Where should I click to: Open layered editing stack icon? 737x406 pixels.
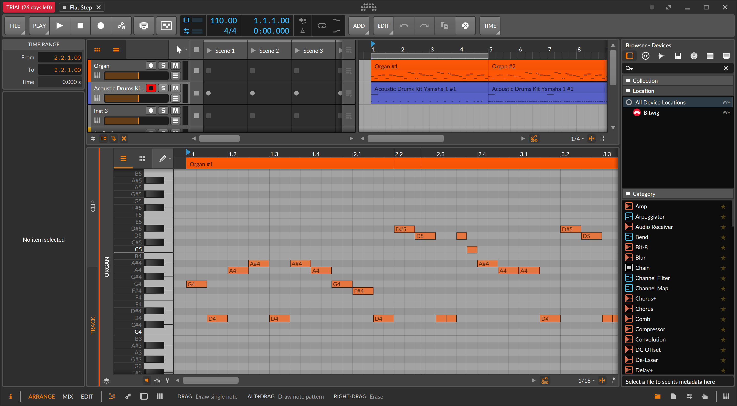pos(106,381)
